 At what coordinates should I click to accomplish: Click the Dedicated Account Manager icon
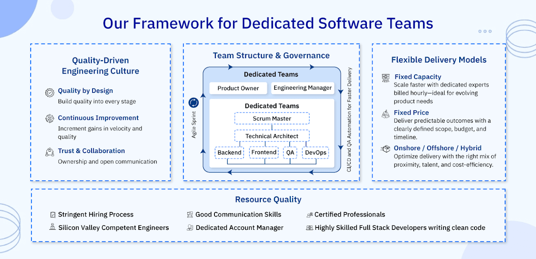pyautogui.click(x=190, y=227)
